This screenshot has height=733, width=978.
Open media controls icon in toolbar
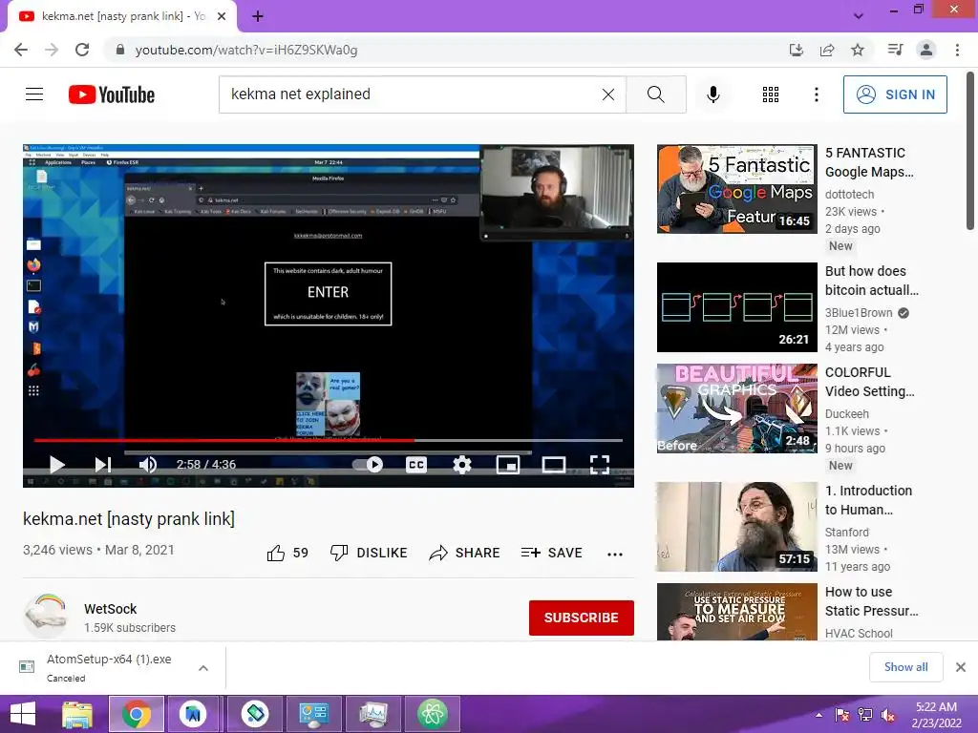895,50
